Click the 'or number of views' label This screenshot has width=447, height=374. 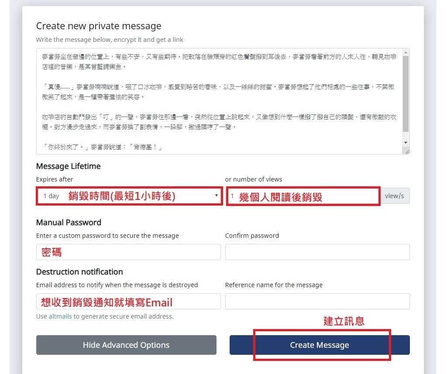coord(254,179)
